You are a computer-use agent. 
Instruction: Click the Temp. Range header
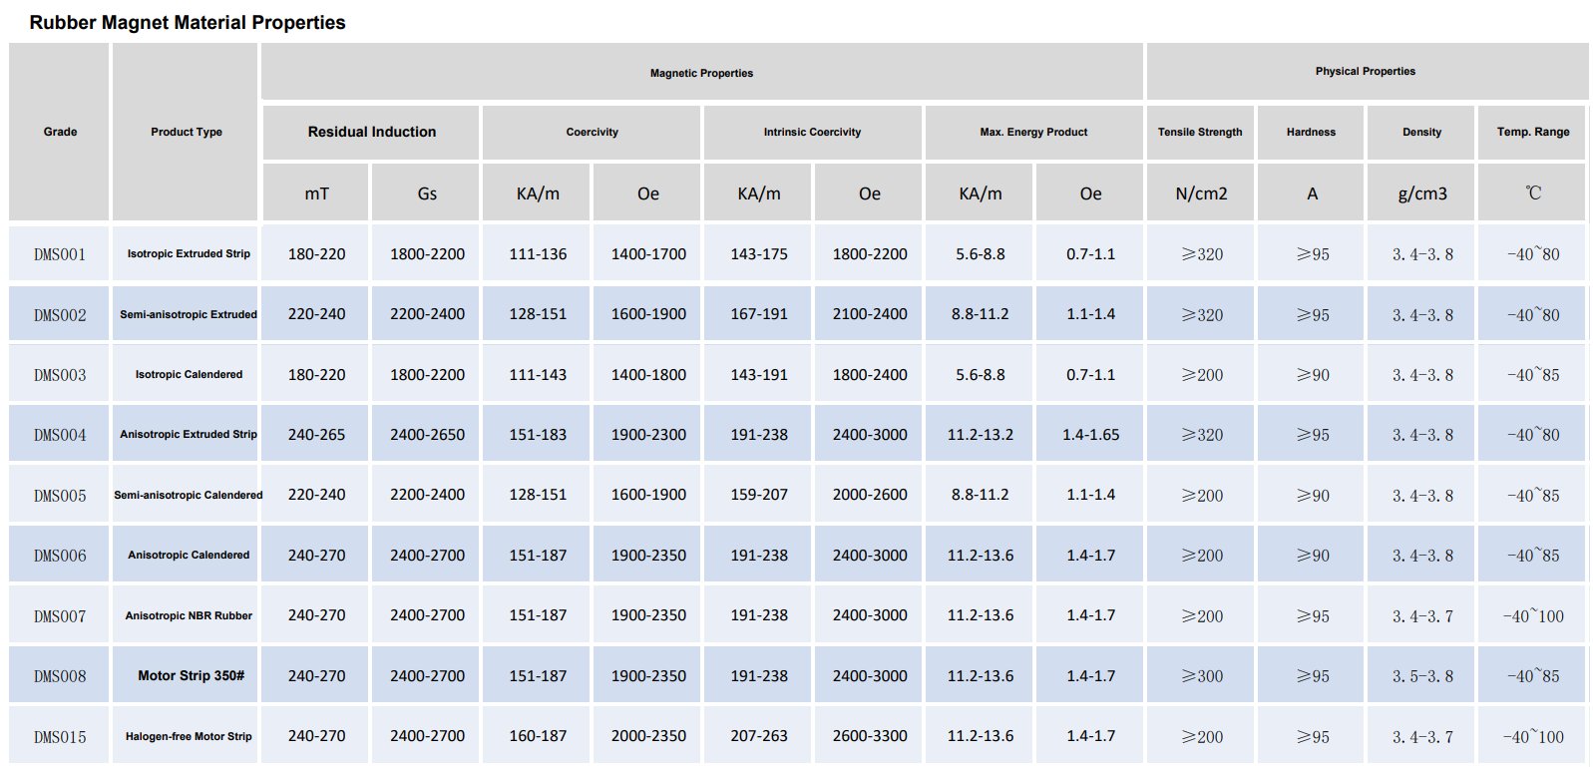[x=1533, y=132]
